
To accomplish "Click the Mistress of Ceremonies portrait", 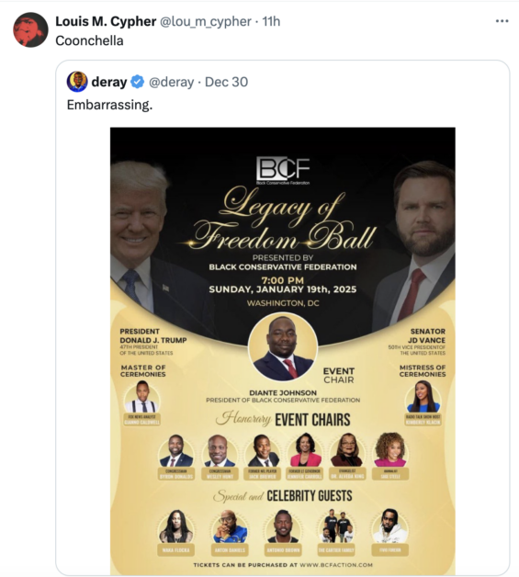I will click(423, 397).
